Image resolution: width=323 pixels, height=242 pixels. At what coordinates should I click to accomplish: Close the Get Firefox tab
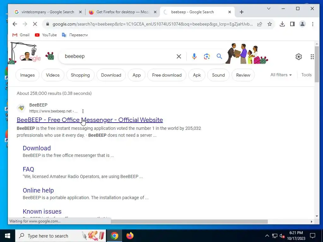[155, 12]
